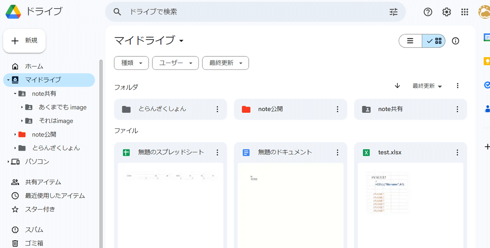Open Google Calendar side panel

[487, 37]
